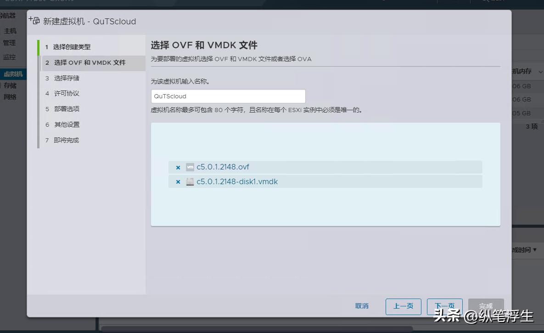Viewport: 544px width, 333px height.
Task: Remove c5.0.1.2148.ovf using its x icon
Action: (x=178, y=167)
